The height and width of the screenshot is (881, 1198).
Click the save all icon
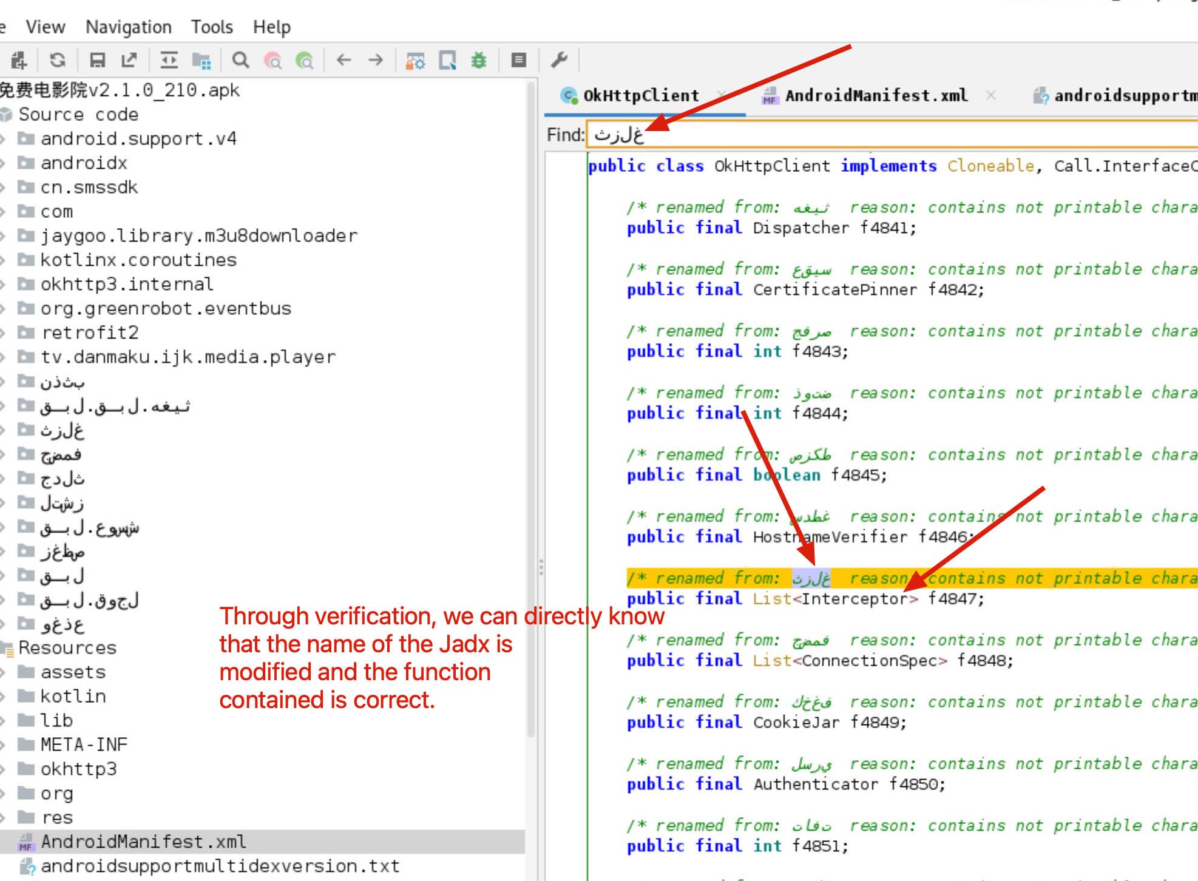[x=97, y=60]
